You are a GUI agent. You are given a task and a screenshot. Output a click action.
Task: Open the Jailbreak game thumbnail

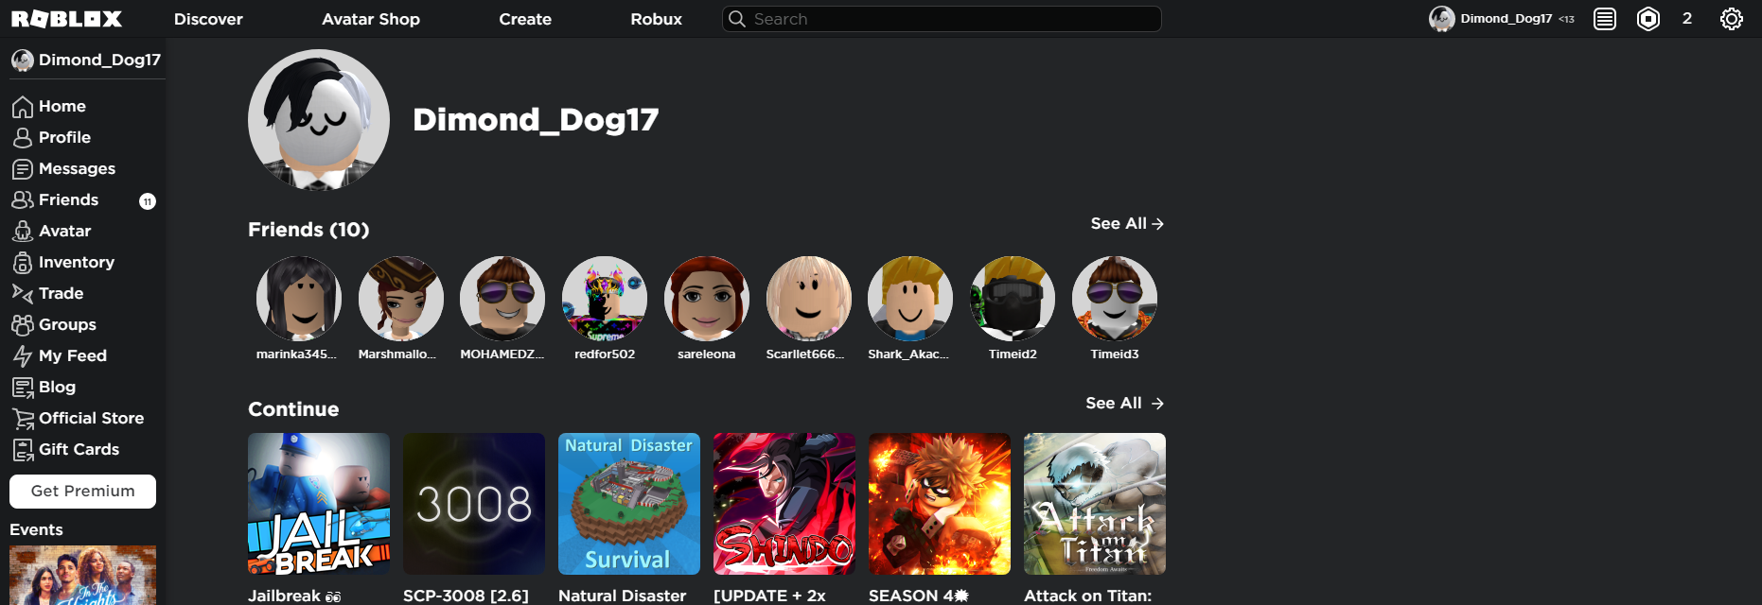[319, 504]
